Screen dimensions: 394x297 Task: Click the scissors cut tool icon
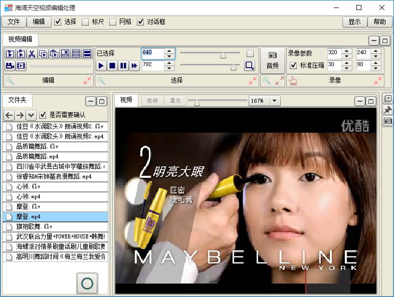click(x=32, y=54)
